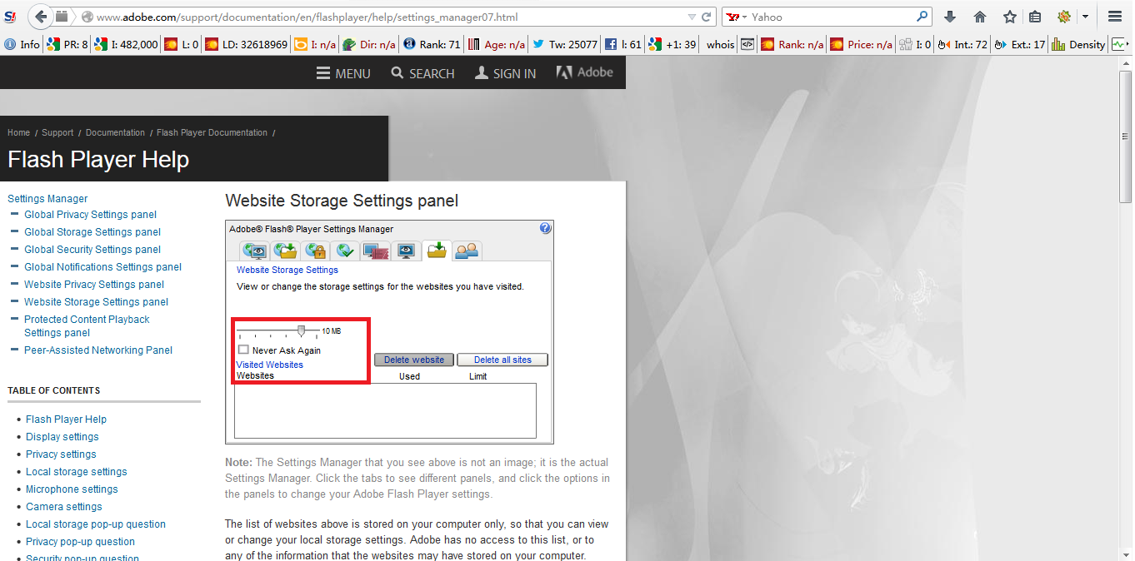Viewport: 1135px width, 561px height.
Task: Click the address bar URL
Action: tap(308, 17)
